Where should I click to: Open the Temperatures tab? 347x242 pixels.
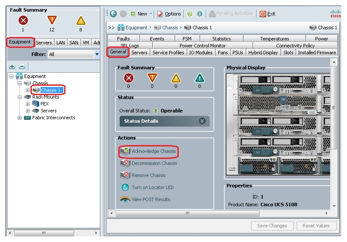coord(274,39)
